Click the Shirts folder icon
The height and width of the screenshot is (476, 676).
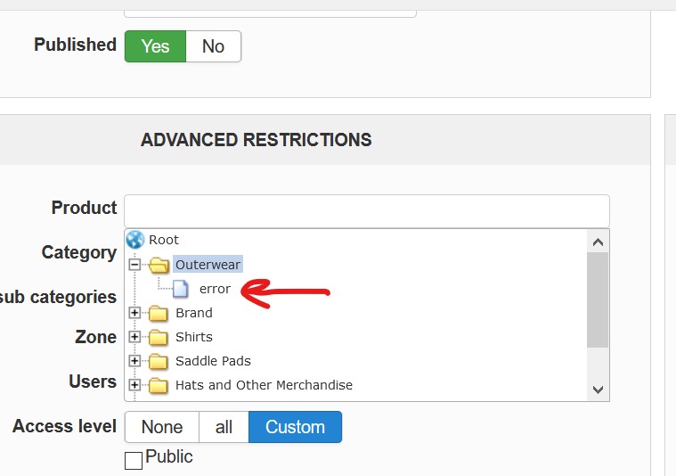[159, 337]
